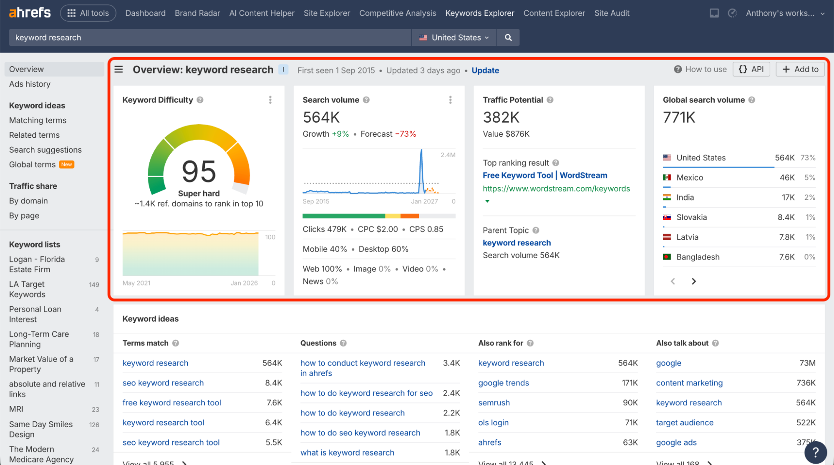
Task: Open the help bubble in bottom right corner
Action: click(x=815, y=452)
